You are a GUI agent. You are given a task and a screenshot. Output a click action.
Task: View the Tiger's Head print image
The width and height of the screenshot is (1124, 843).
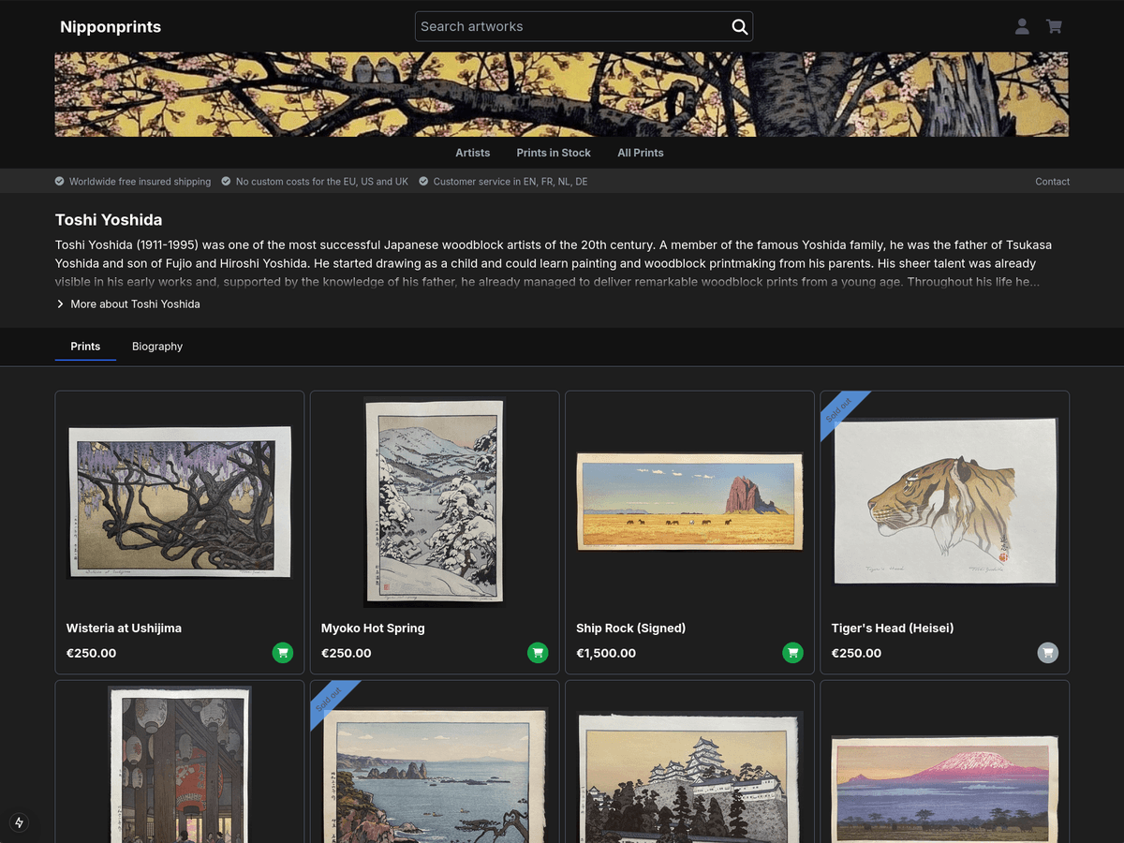point(945,502)
